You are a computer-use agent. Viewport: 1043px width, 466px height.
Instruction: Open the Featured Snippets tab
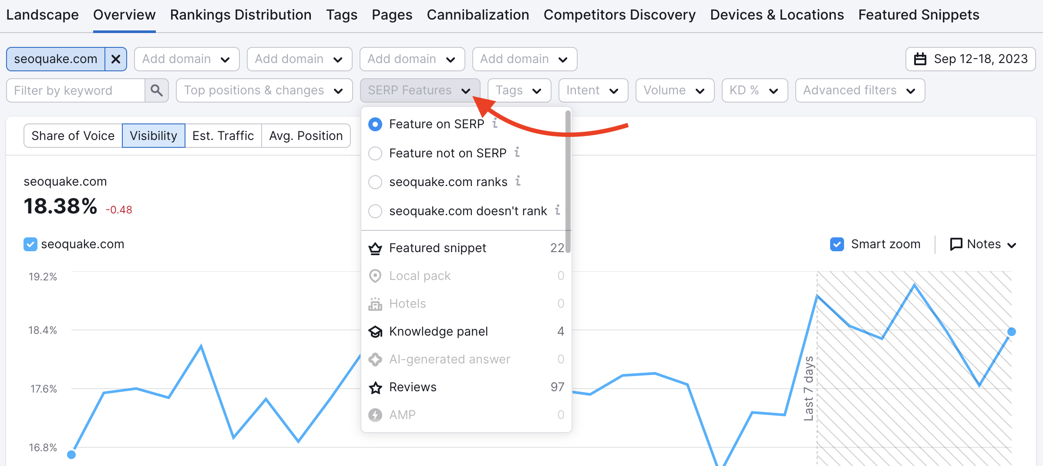tap(919, 15)
